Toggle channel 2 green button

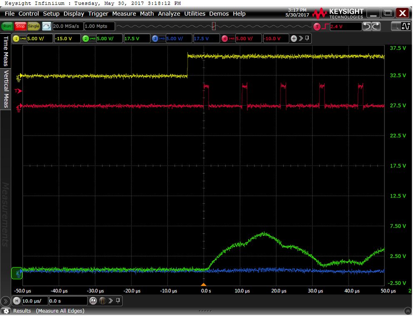point(86,39)
